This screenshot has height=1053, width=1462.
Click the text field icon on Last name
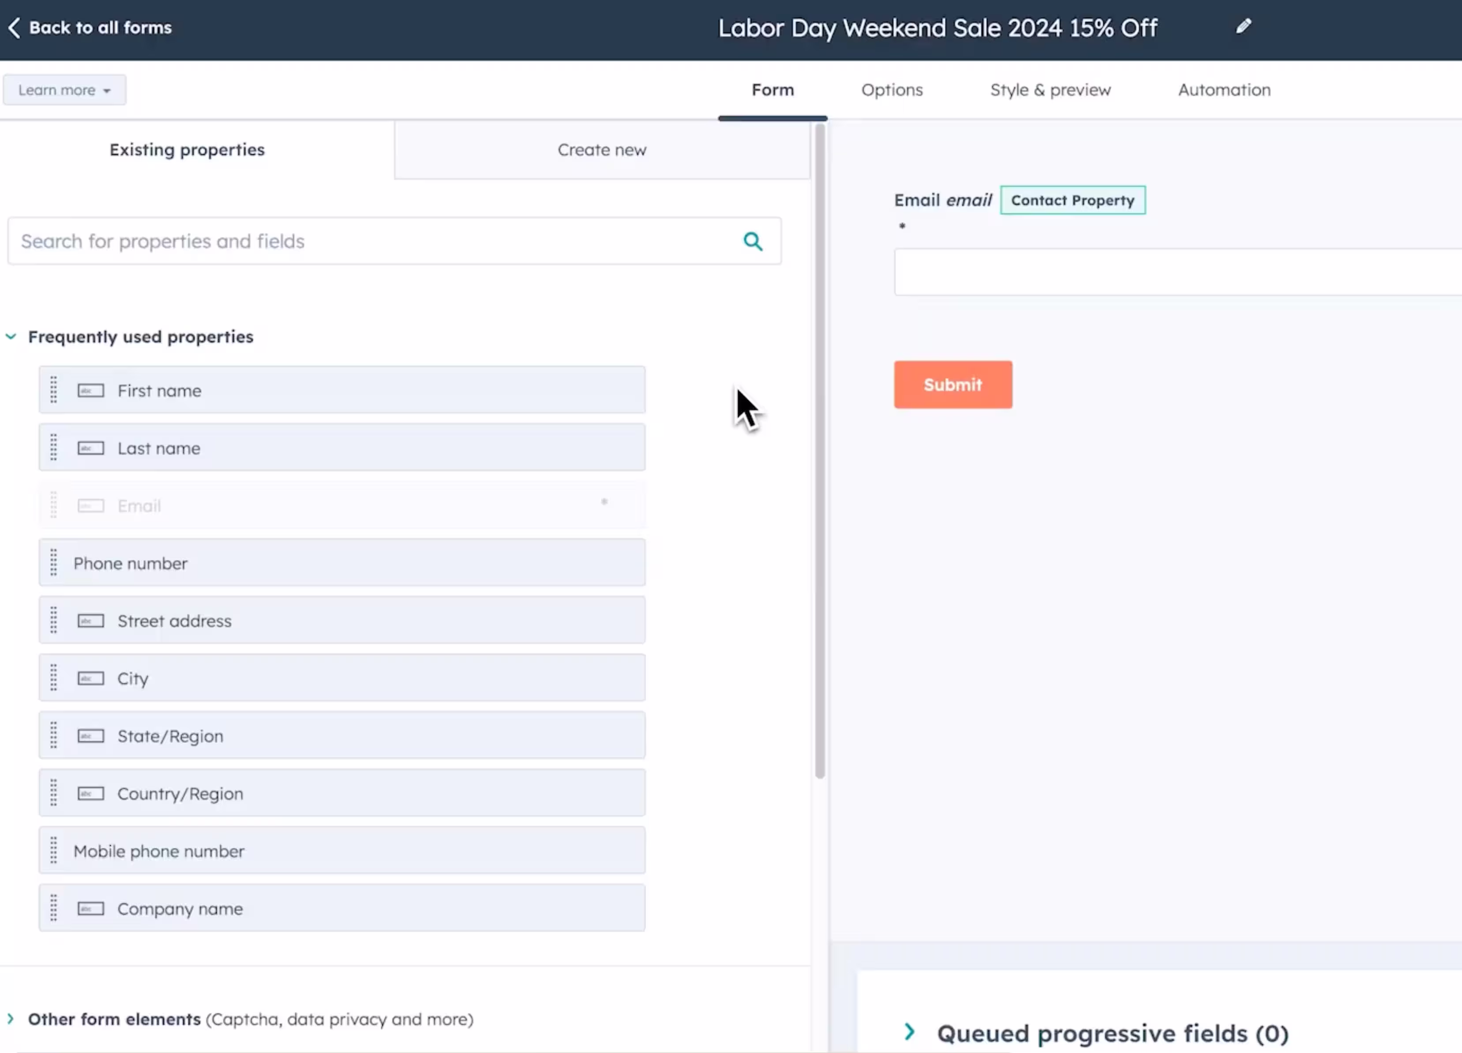[x=91, y=448]
